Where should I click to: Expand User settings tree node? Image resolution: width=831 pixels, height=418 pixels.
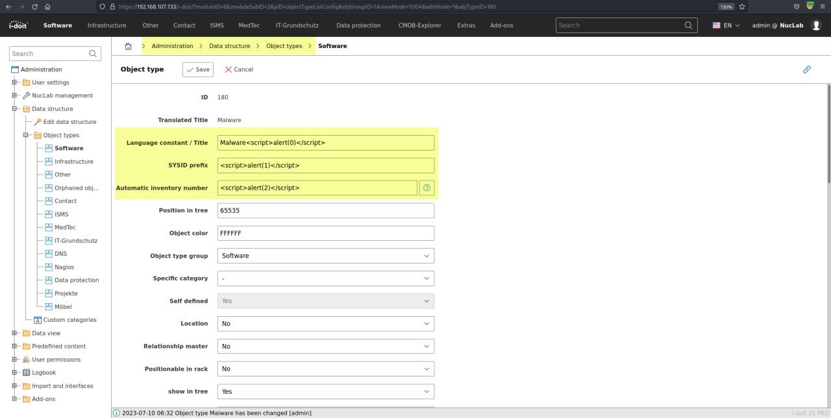click(14, 82)
